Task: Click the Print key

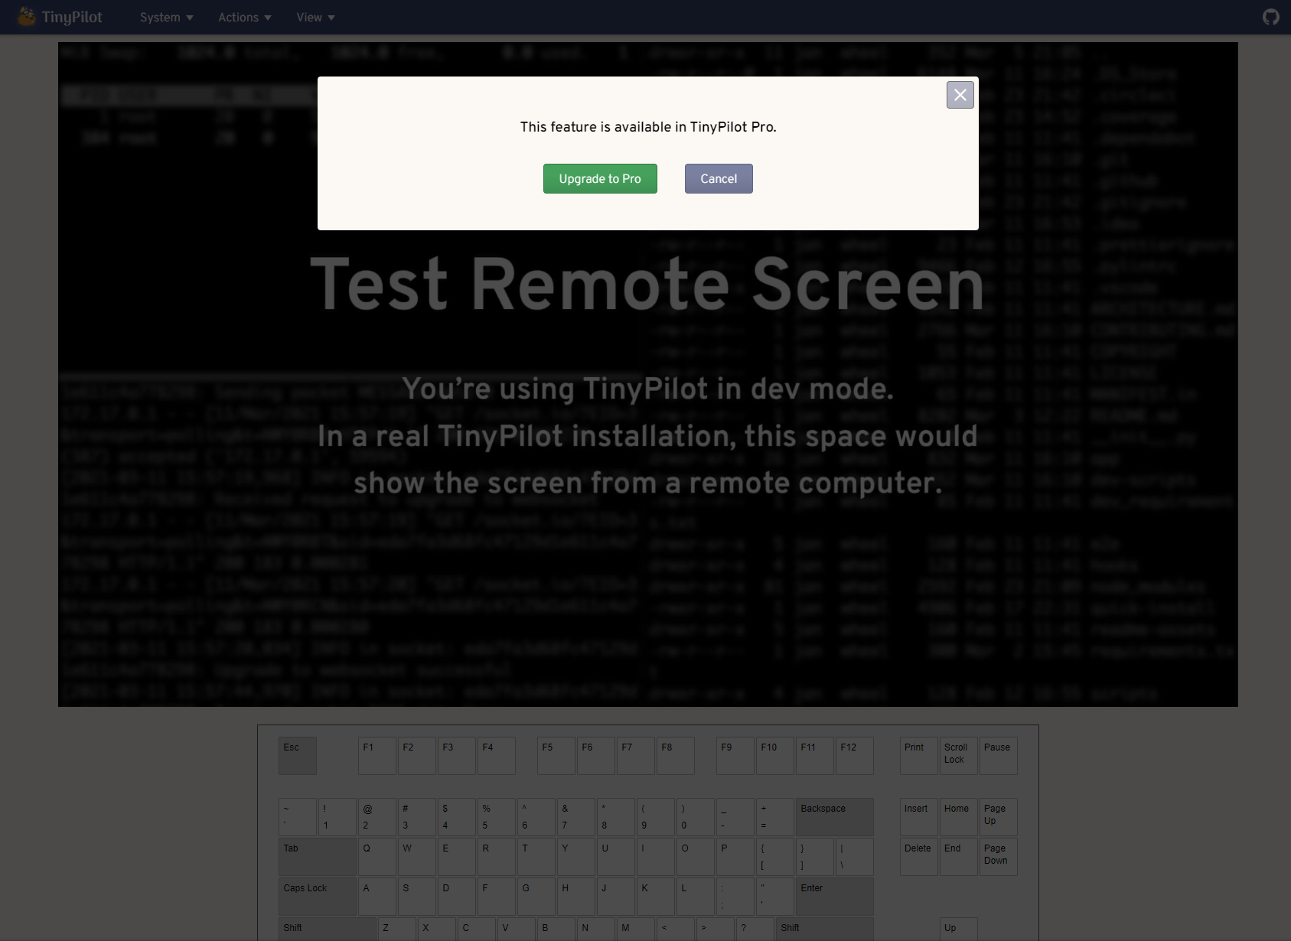Action: coord(919,756)
